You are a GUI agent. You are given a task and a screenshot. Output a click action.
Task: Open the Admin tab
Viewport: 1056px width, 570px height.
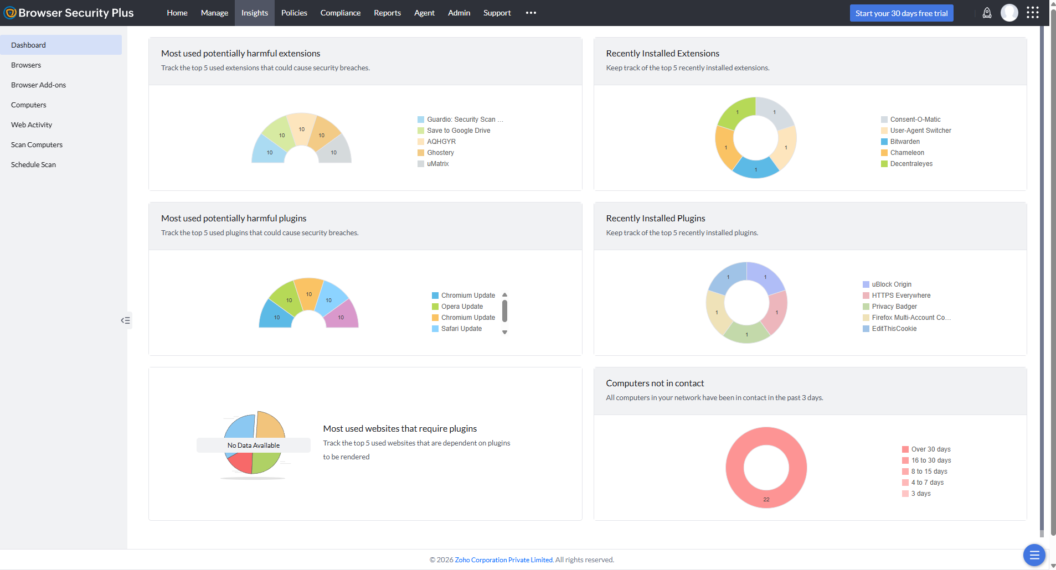click(459, 13)
